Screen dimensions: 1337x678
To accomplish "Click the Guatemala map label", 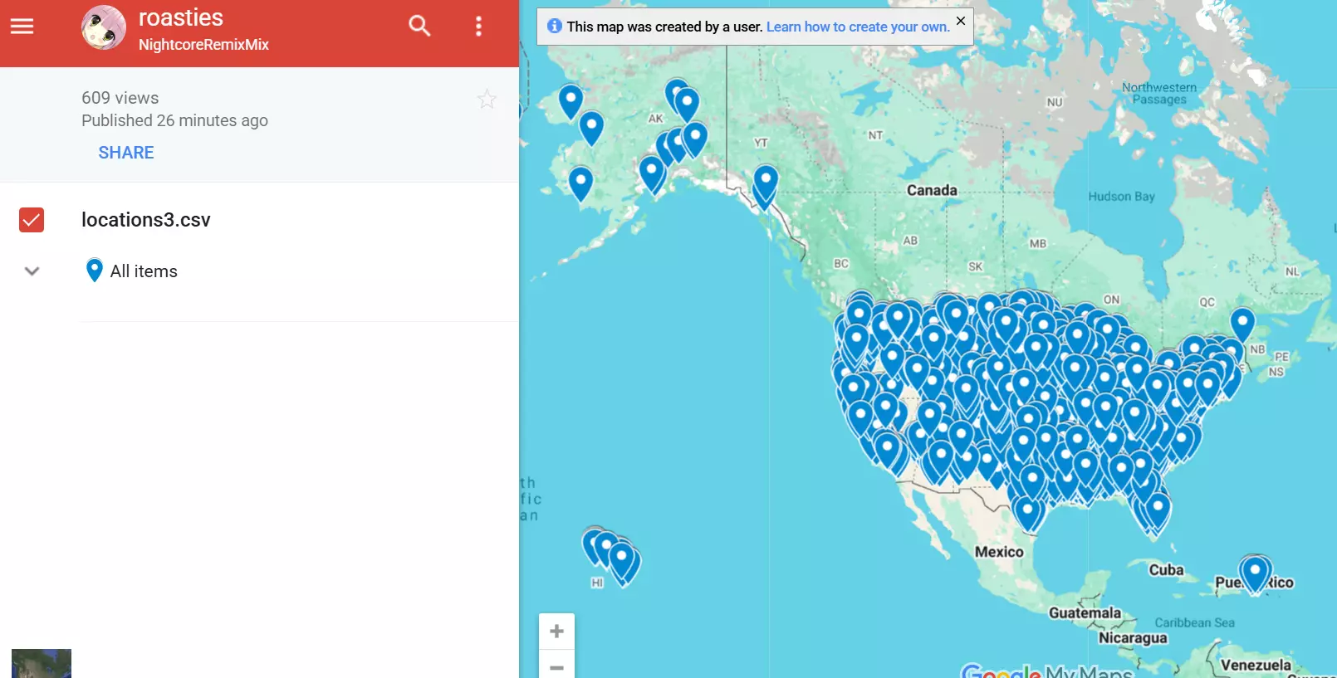I will coord(1085,613).
